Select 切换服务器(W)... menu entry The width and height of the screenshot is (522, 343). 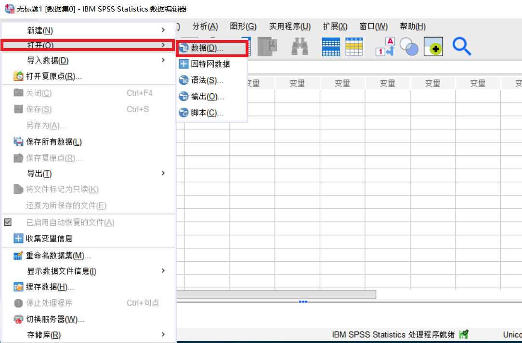[89, 319]
